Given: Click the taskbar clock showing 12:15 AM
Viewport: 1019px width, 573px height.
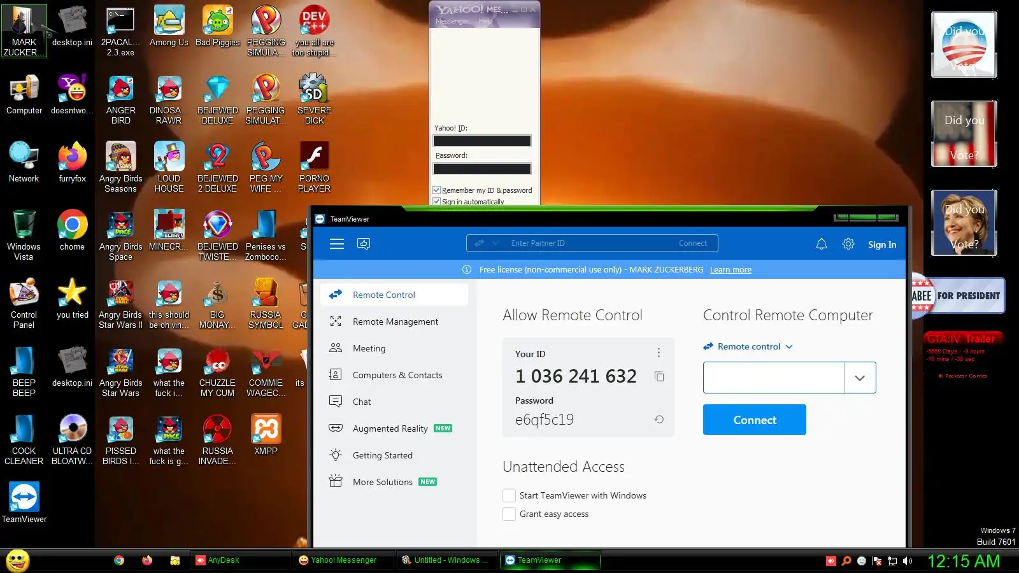Looking at the screenshot, I should tap(964, 561).
